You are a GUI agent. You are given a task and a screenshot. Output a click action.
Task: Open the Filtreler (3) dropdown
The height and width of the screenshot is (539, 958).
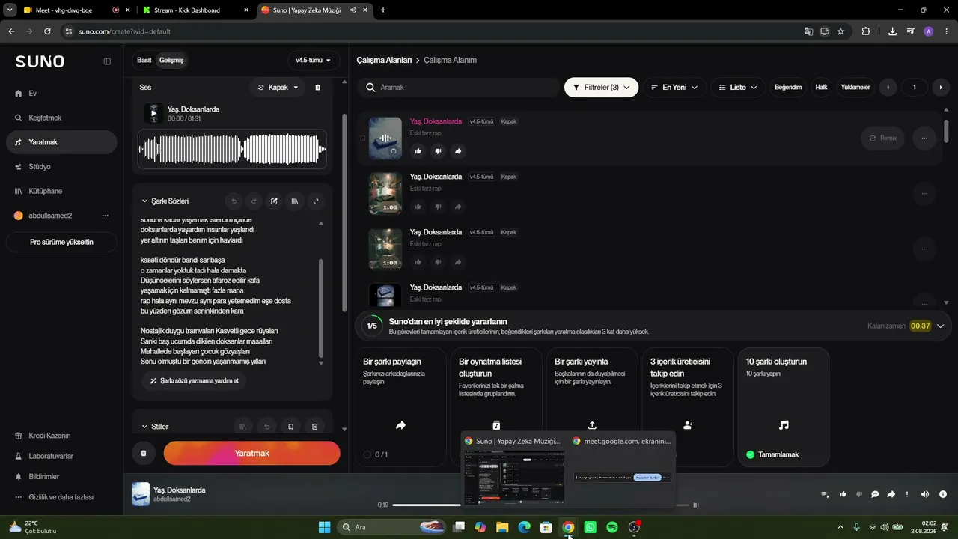point(601,88)
